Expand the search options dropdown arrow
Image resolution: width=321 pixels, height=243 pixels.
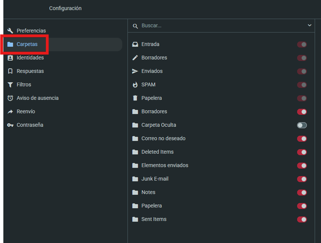point(309,25)
